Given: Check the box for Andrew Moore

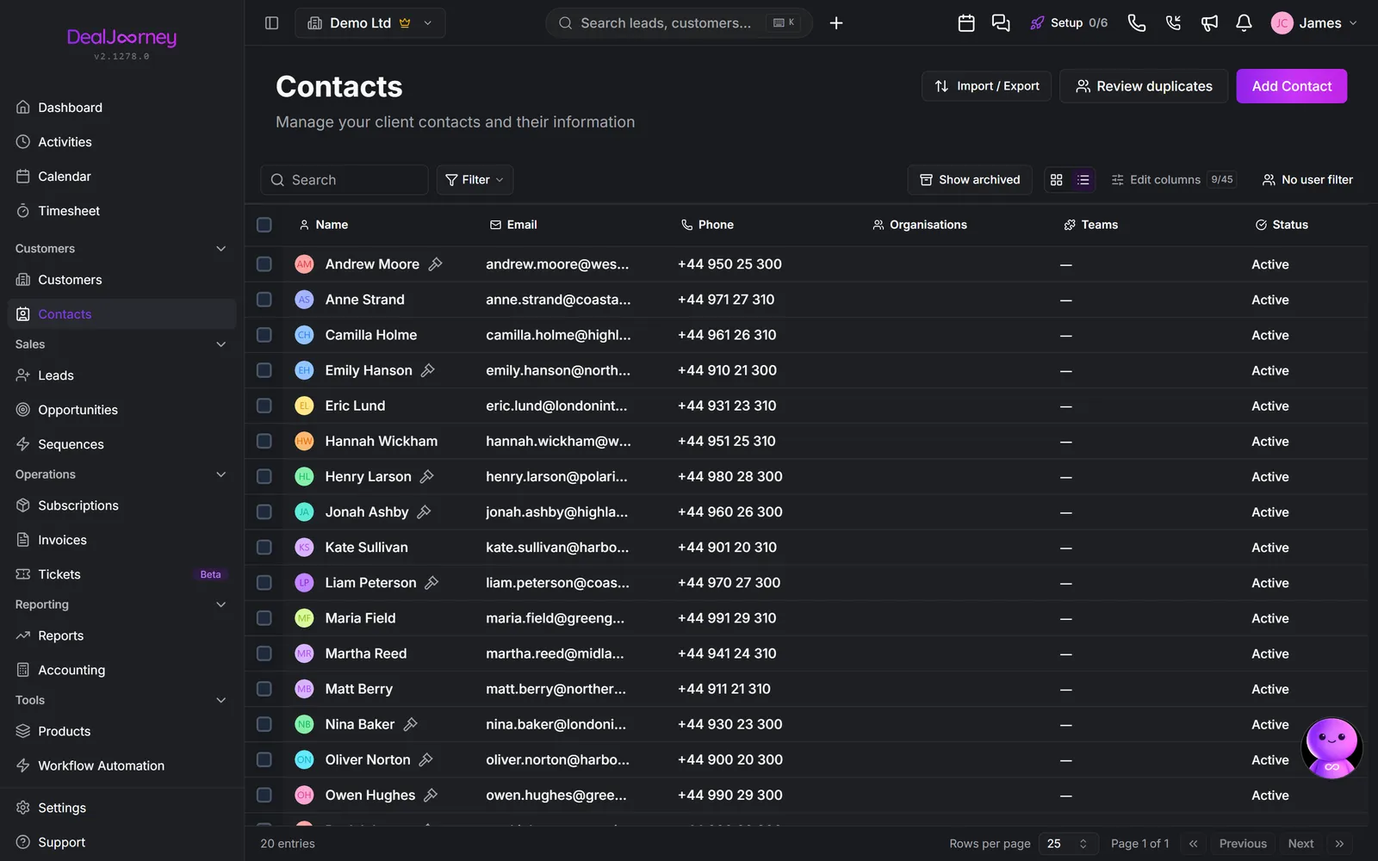Looking at the screenshot, I should (264, 264).
